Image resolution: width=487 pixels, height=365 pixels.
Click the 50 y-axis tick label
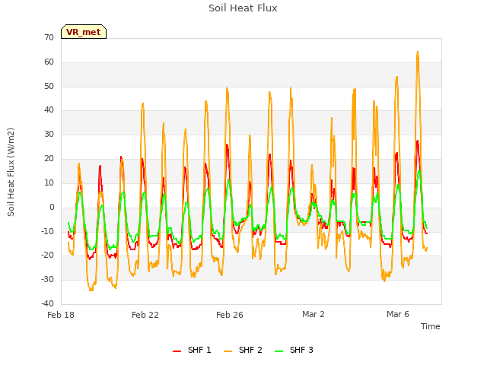pos(49,86)
